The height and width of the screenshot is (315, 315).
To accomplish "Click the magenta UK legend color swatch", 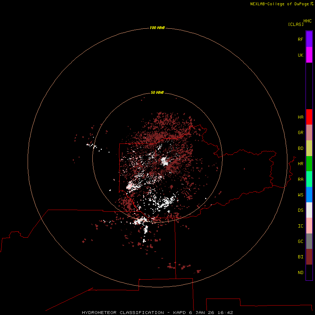I will tap(309, 55).
